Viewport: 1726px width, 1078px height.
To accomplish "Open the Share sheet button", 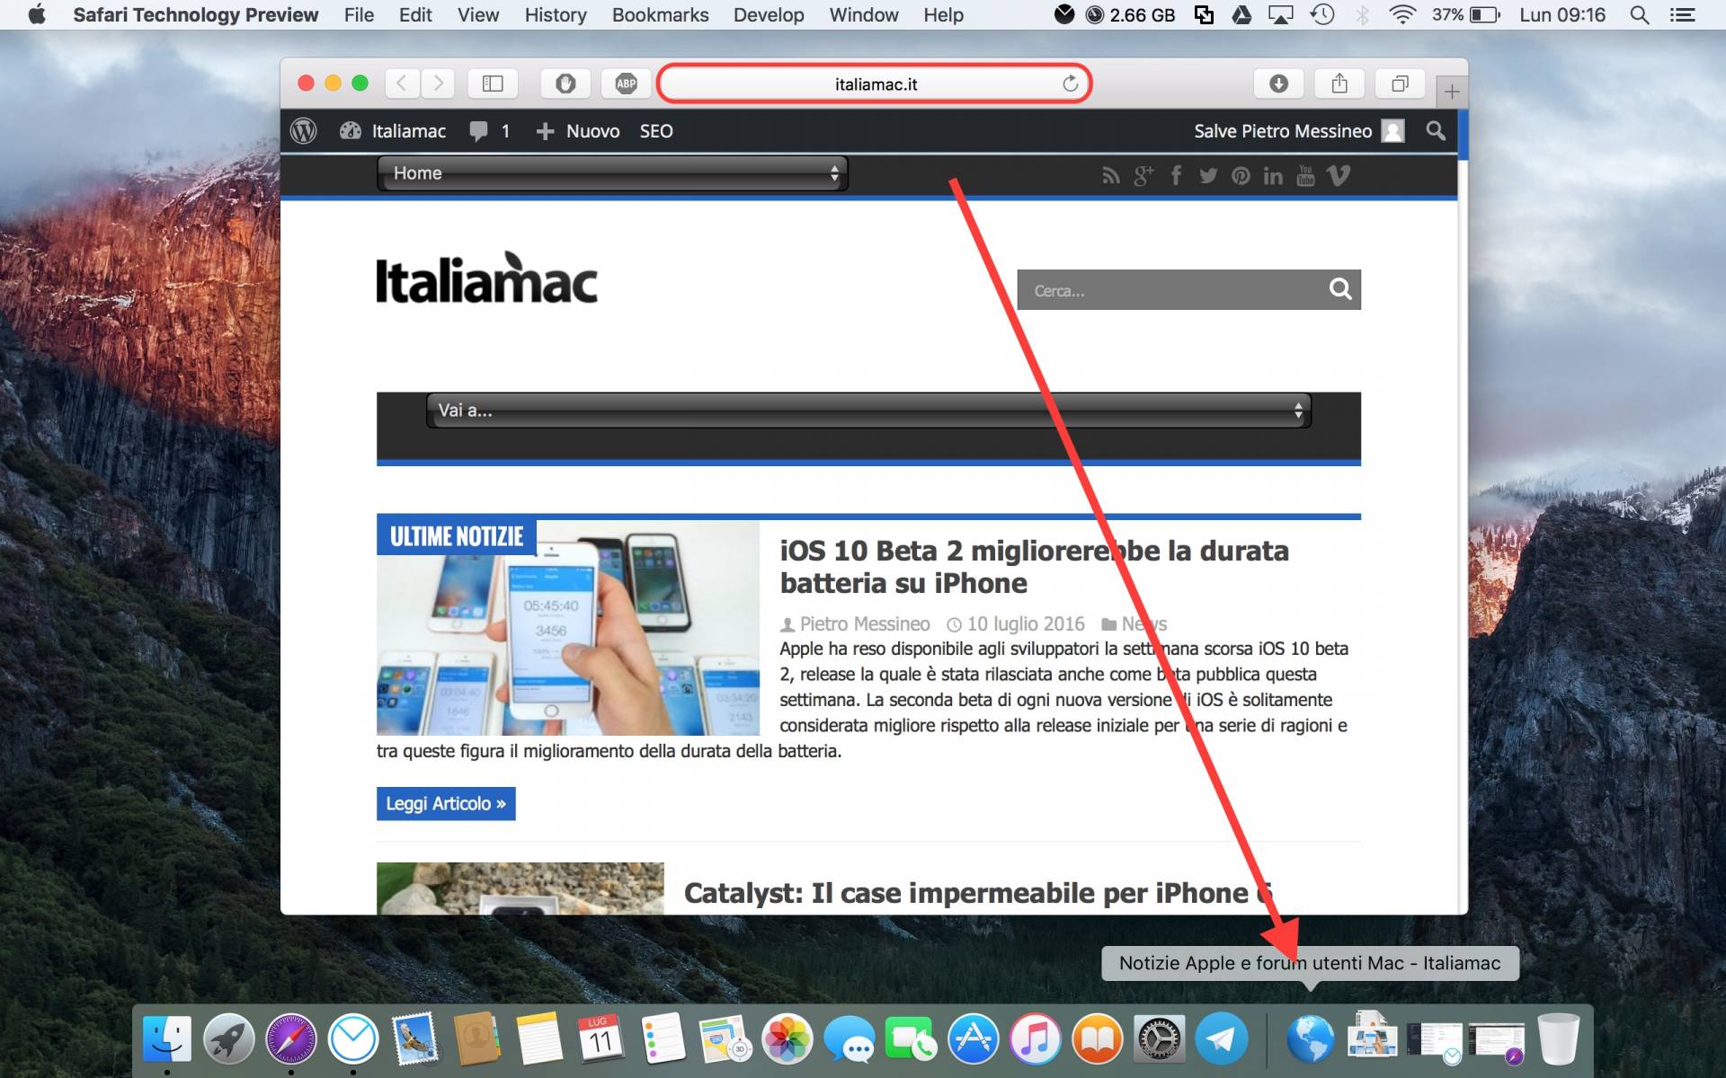I will pos(1339,84).
